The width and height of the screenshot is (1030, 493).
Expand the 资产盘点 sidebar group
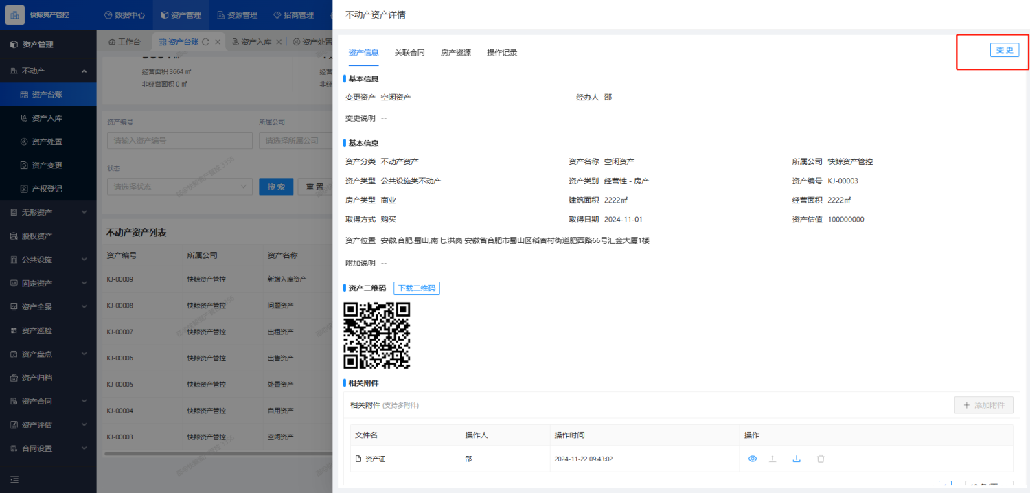click(48, 354)
